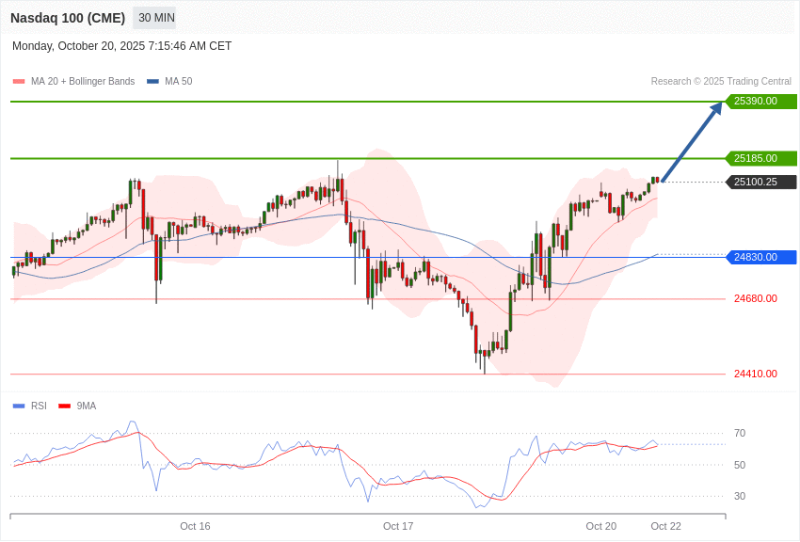Click the red 9MA legend swatch
This screenshot has height=542, width=800.
65,406
